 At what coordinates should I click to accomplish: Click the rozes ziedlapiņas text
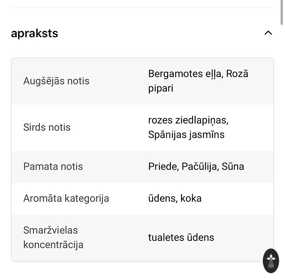(x=188, y=120)
